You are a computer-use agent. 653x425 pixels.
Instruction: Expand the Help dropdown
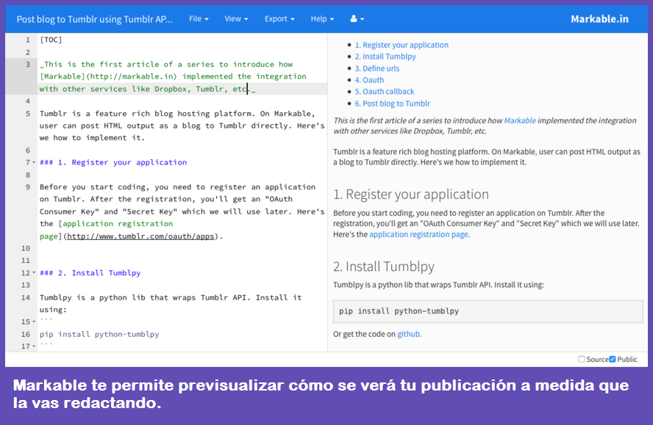point(322,19)
